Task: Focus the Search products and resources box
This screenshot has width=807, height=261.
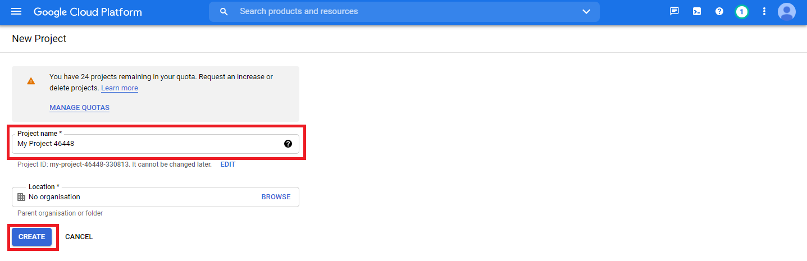Action: click(404, 12)
